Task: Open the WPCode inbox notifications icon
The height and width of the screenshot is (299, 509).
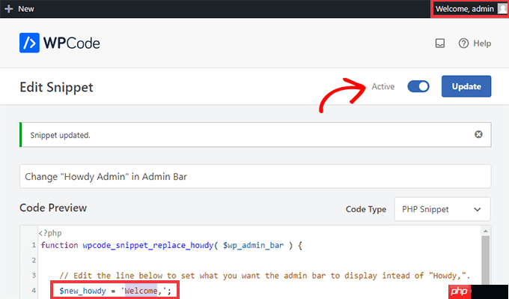Action: [440, 43]
